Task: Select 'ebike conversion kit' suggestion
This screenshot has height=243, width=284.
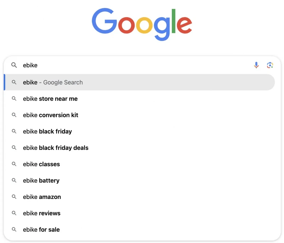Action: 139,115
